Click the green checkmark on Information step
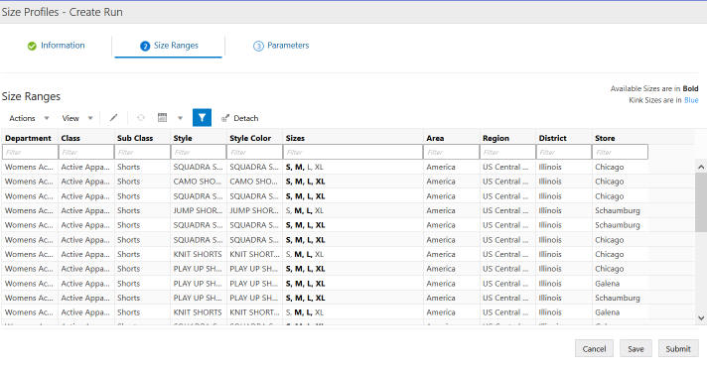 (32, 46)
